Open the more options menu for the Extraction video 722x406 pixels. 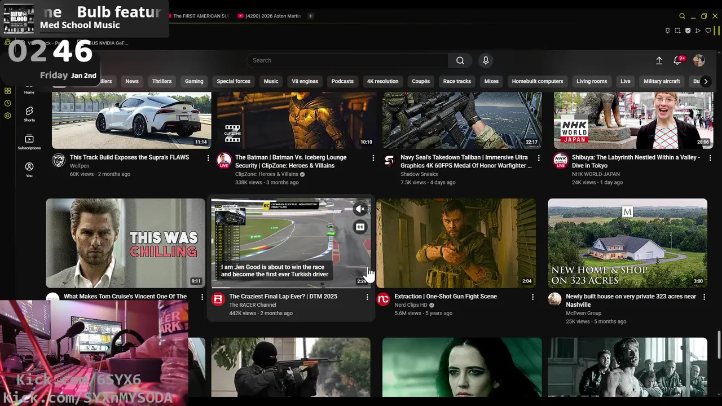pyautogui.click(x=533, y=297)
